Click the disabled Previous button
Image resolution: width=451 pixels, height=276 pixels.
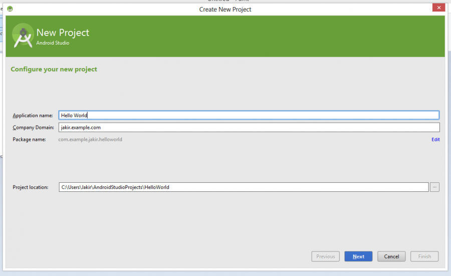325,256
